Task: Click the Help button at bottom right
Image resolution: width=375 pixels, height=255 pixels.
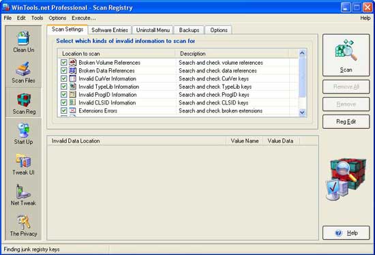Action: 346,232
